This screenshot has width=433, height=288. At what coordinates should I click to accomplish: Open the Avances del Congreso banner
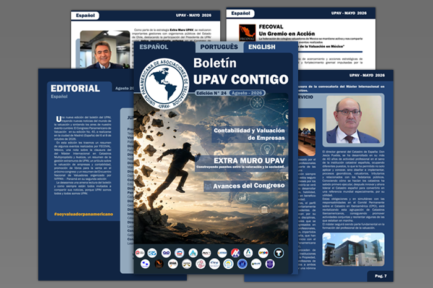pos(246,186)
